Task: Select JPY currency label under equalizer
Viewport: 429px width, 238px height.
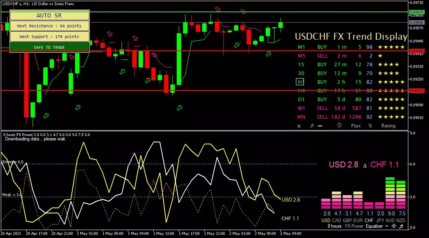Action: point(379,220)
